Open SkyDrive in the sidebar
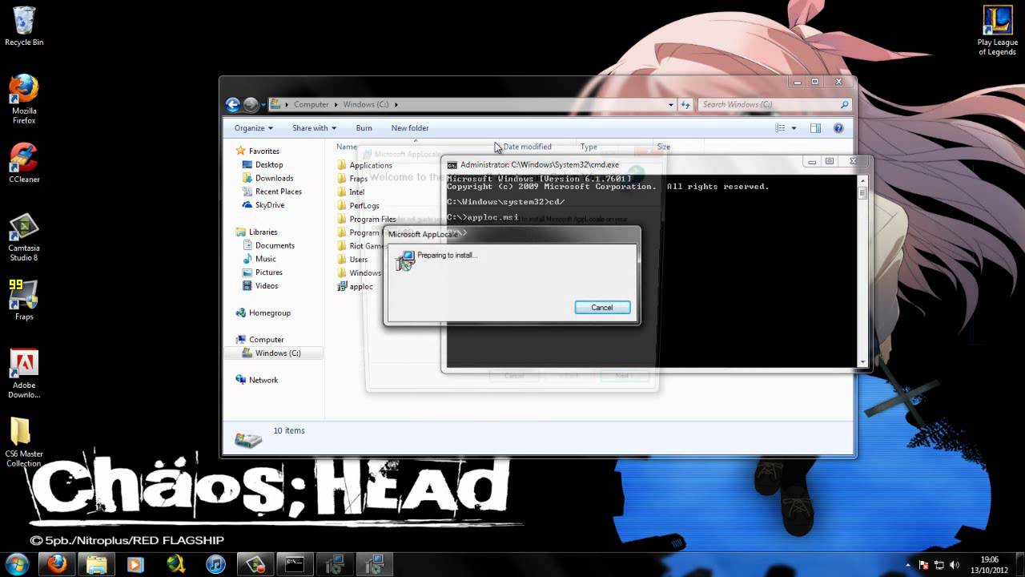This screenshot has width=1025, height=577. tap(269, 205)
